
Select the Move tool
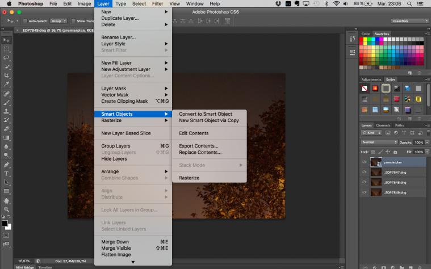[6, 40]
